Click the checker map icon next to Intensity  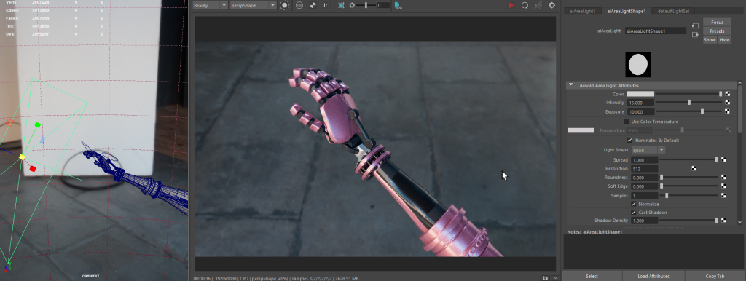click(x=728, y=102)
